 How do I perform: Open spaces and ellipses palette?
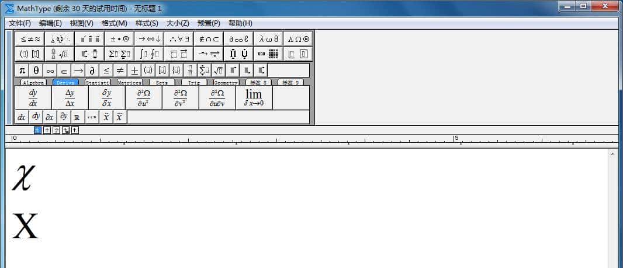pyautogui.click(x=60, y=39)
